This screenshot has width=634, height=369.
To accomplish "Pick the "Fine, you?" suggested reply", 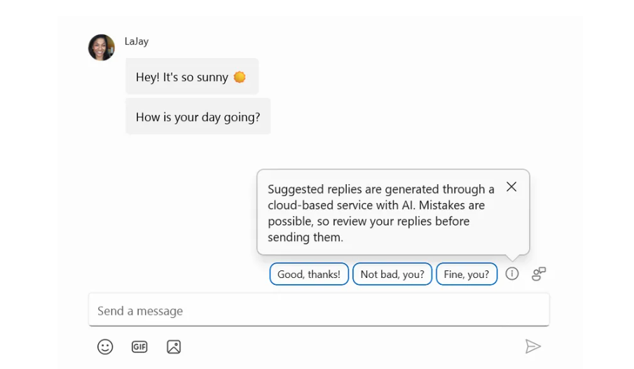I will tap(467, 274).
